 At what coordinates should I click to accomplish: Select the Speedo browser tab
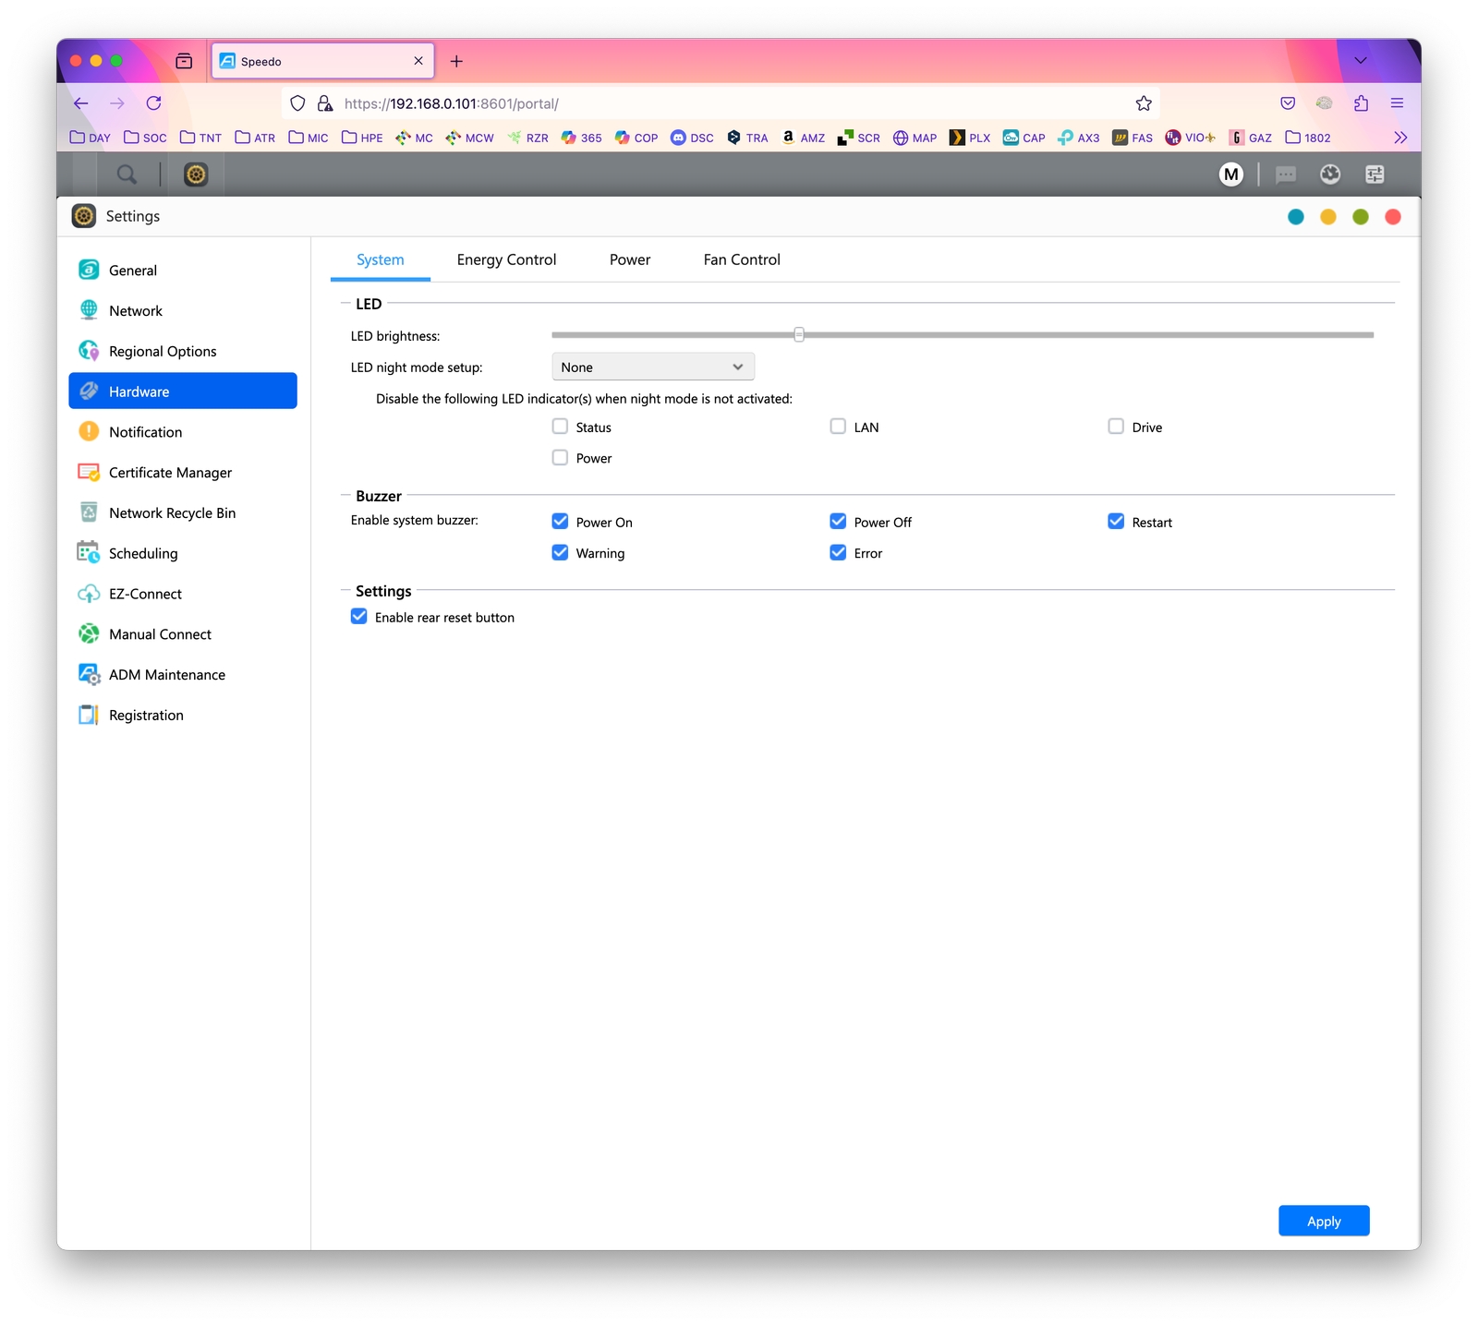[x=322, y=61]
